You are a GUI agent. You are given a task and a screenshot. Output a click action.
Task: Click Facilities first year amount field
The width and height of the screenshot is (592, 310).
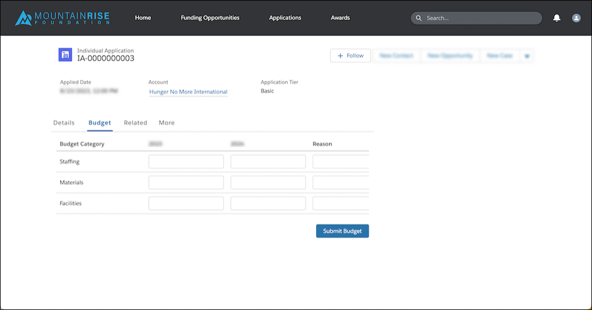tap(186, 204)
